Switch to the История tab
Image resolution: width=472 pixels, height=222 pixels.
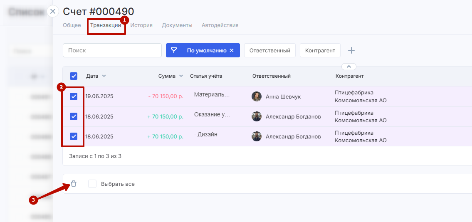(x=141, y=25)
